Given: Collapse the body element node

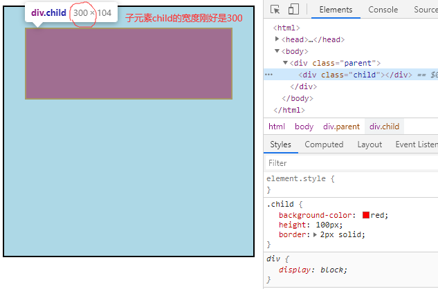Looking at the screenshot, I should [x=277, y=51].
